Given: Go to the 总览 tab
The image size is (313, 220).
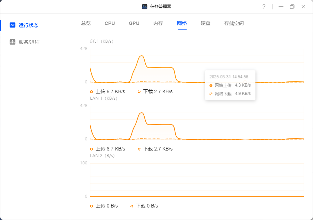Looking at the screenshot, I should point(86,23).
